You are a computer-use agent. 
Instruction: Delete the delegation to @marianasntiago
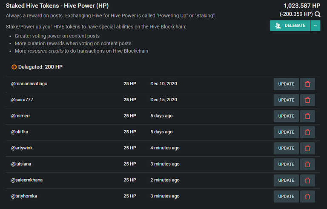click(x=307, y=84)
